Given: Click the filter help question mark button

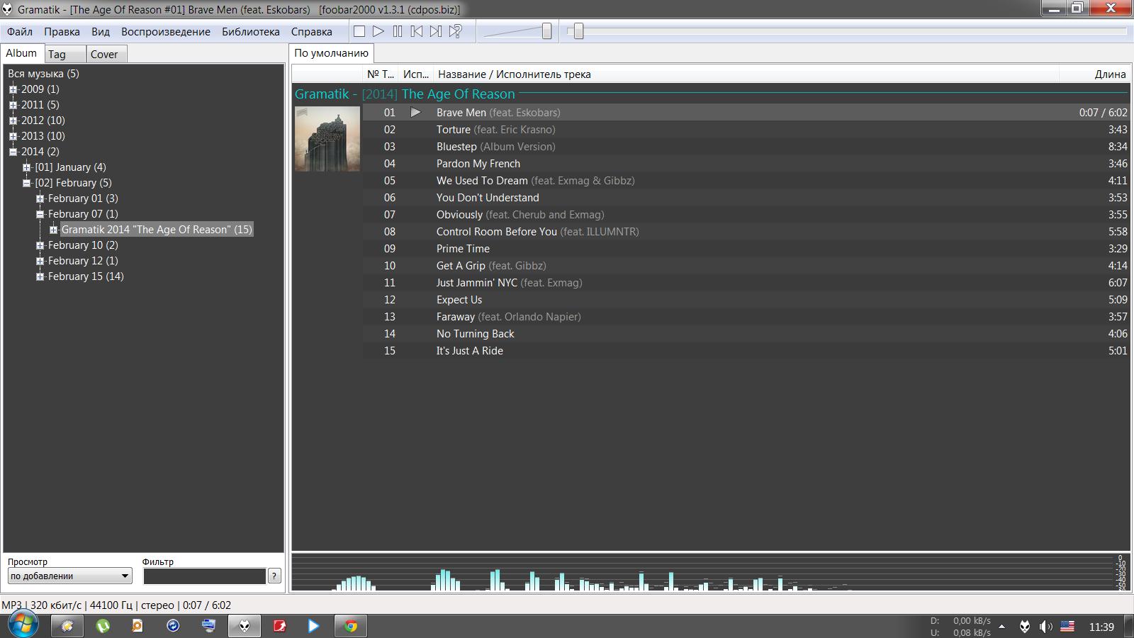Looking at the screenshot, I should click(274, 576).
